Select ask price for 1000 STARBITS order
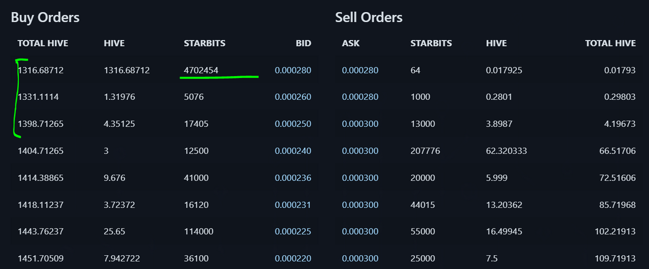This screenshot has width=649, height=269. coord(360,97)
